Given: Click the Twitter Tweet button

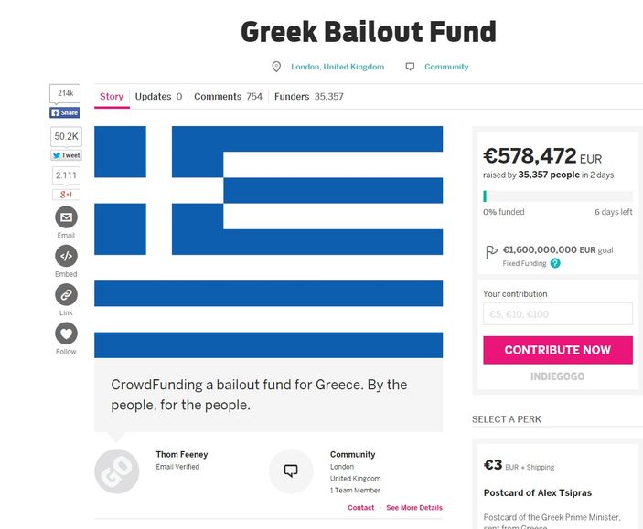Looking at the screenshot, I should tap(66, 155).
